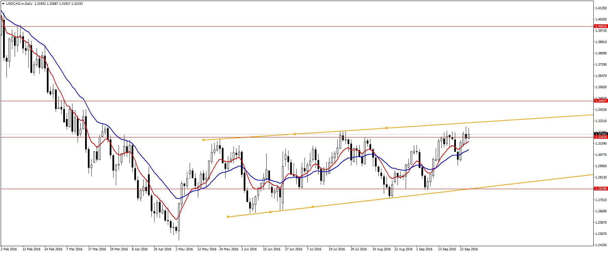Select upper trendline's middle anchor square

[295, 134]
